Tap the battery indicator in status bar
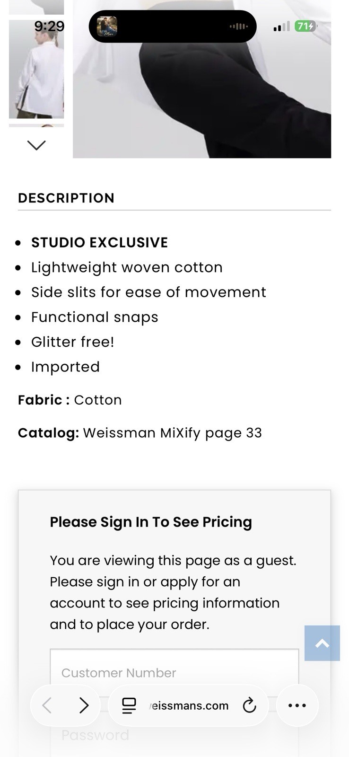 (305, 26)
